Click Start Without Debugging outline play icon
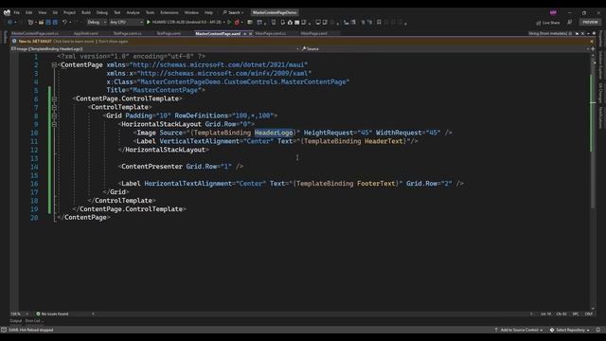The image size is (606, 341). (x=229, y=23)
